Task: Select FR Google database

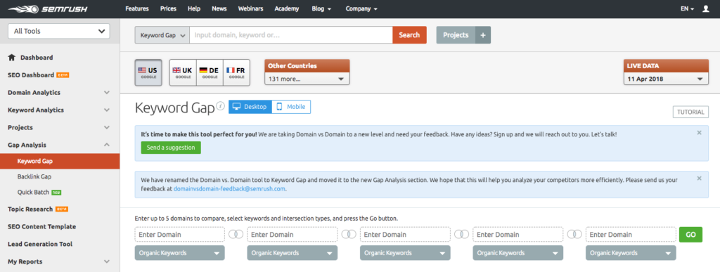Action: 237,72
